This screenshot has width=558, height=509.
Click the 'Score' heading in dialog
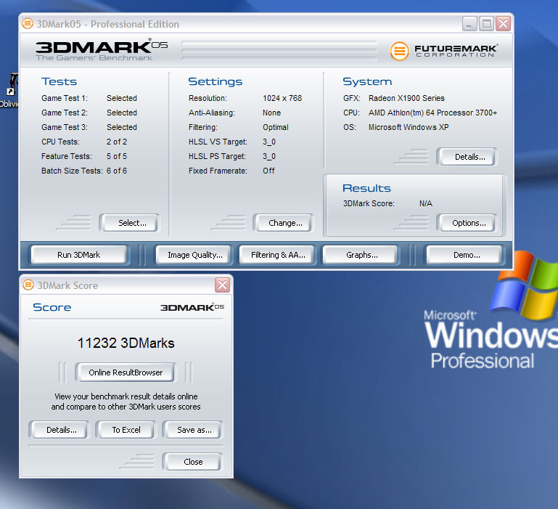point(52,307)
